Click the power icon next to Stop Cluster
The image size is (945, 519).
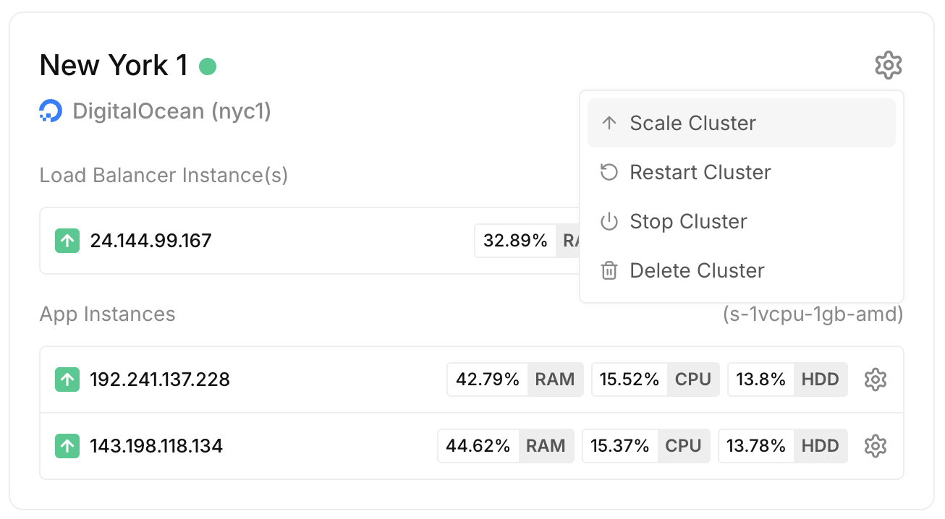(x=609, y=222)
